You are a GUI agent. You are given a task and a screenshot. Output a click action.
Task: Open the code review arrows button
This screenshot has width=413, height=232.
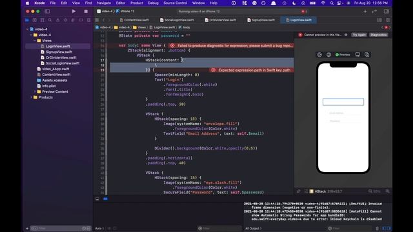(374, 12)
